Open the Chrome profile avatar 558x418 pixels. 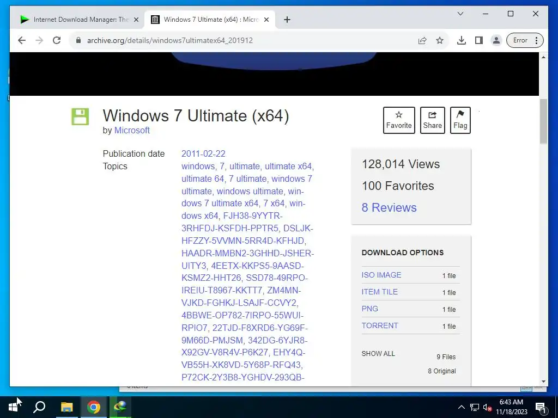coord(496,40)
